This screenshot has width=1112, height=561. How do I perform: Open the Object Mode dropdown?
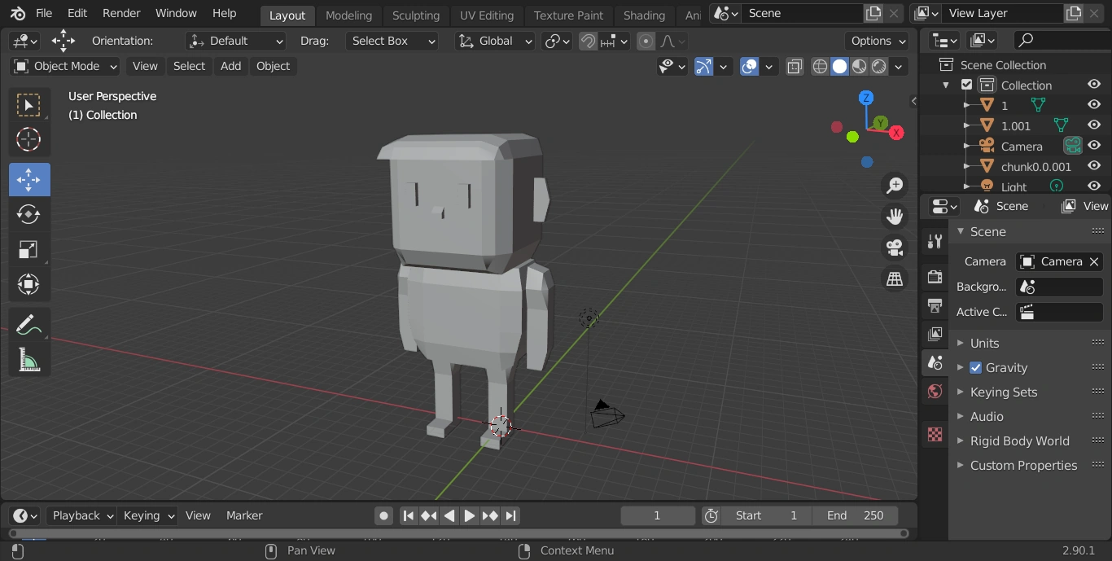pos(65,67)
